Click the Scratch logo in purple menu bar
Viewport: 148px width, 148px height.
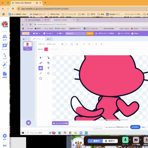point(26,33)
